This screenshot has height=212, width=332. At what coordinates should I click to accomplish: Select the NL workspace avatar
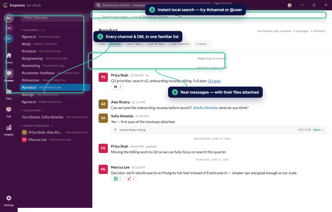click(x=9, y=39)
